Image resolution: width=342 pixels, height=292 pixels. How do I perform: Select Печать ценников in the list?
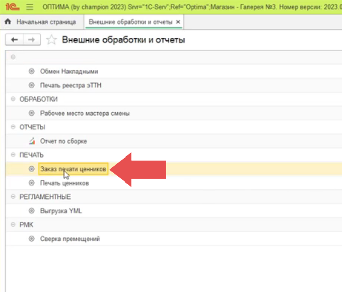point(64,183)
